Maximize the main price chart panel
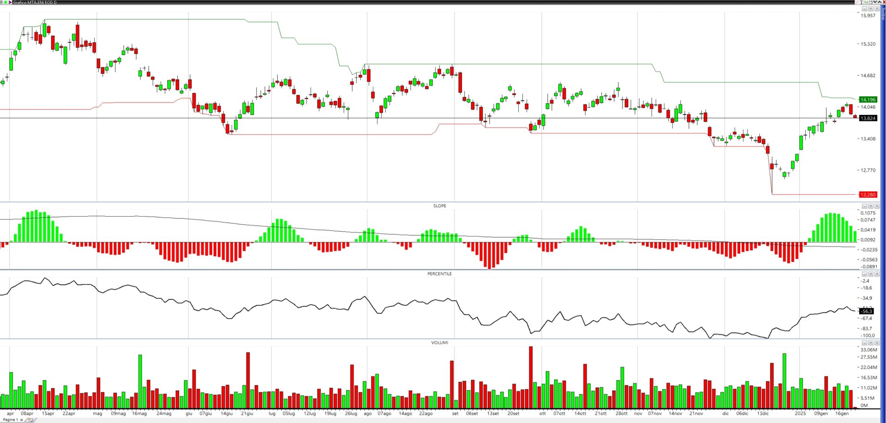Viewport: 886px width, 423px height. tap(871, 9)
